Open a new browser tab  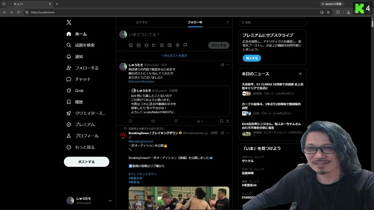pyautogui.click(x=57, y=4)
